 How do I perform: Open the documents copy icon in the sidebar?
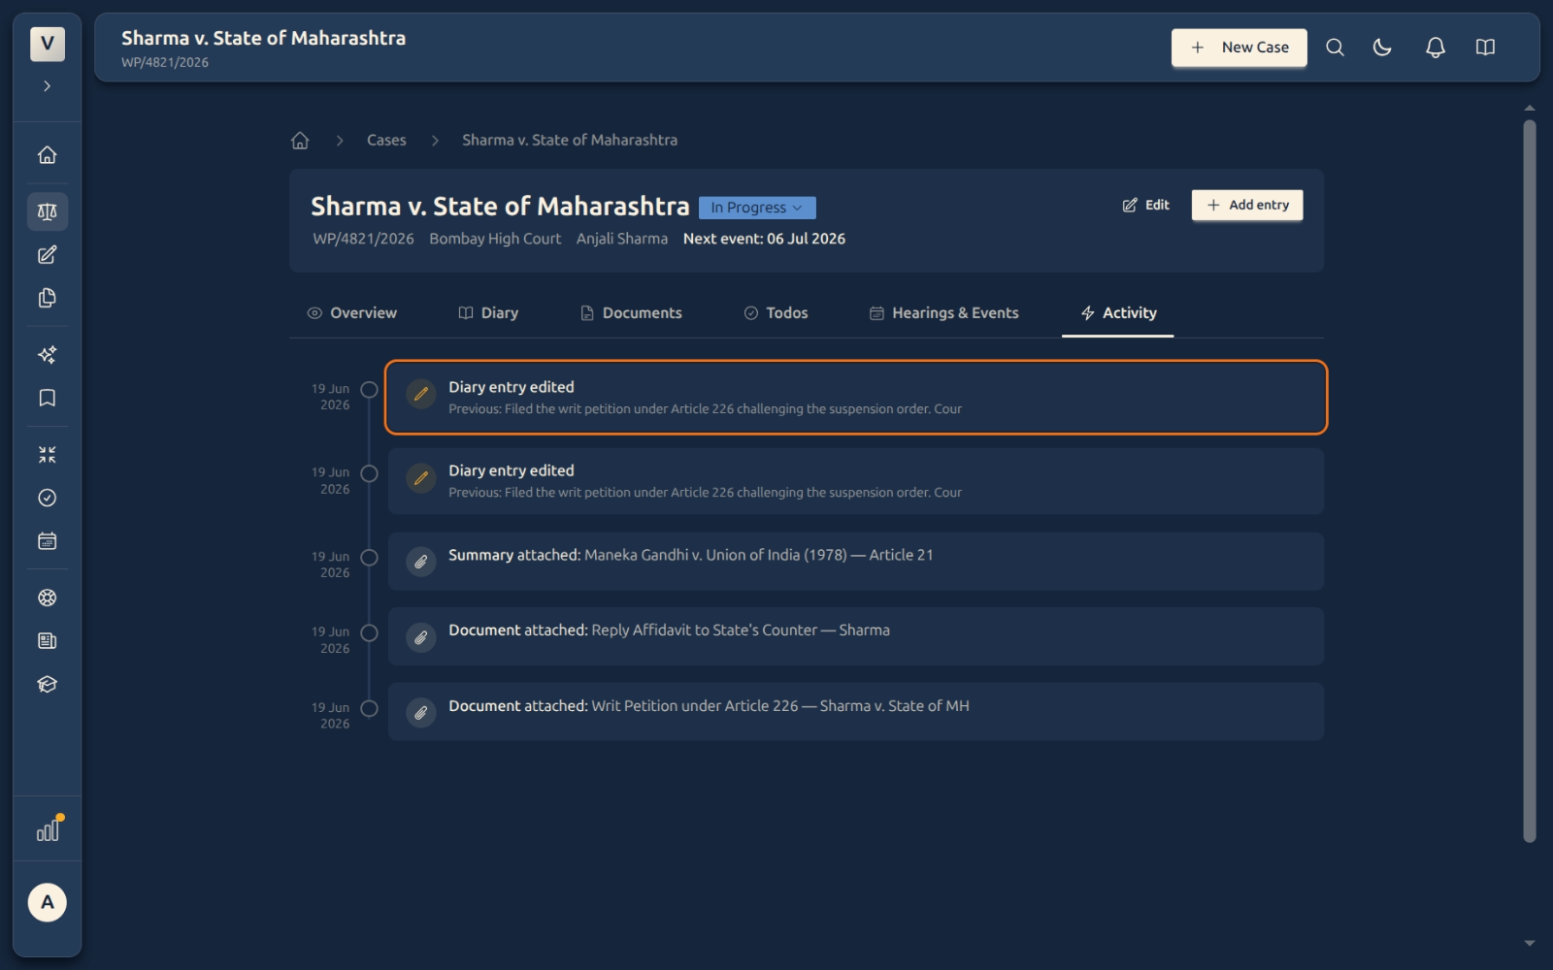[x=47, y=298]
